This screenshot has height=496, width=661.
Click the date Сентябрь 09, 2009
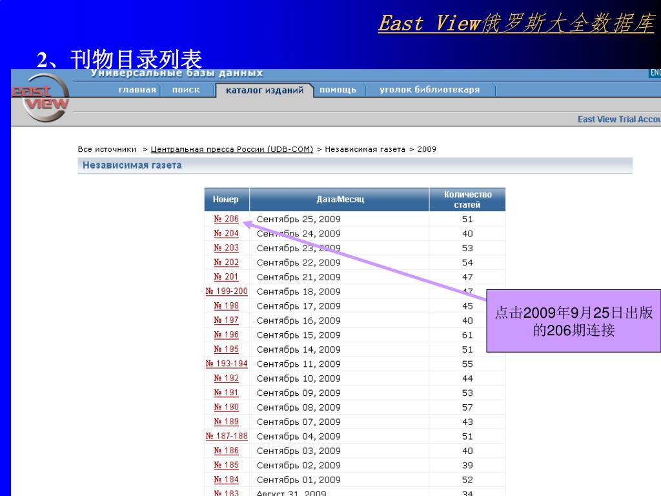point(299,393)
